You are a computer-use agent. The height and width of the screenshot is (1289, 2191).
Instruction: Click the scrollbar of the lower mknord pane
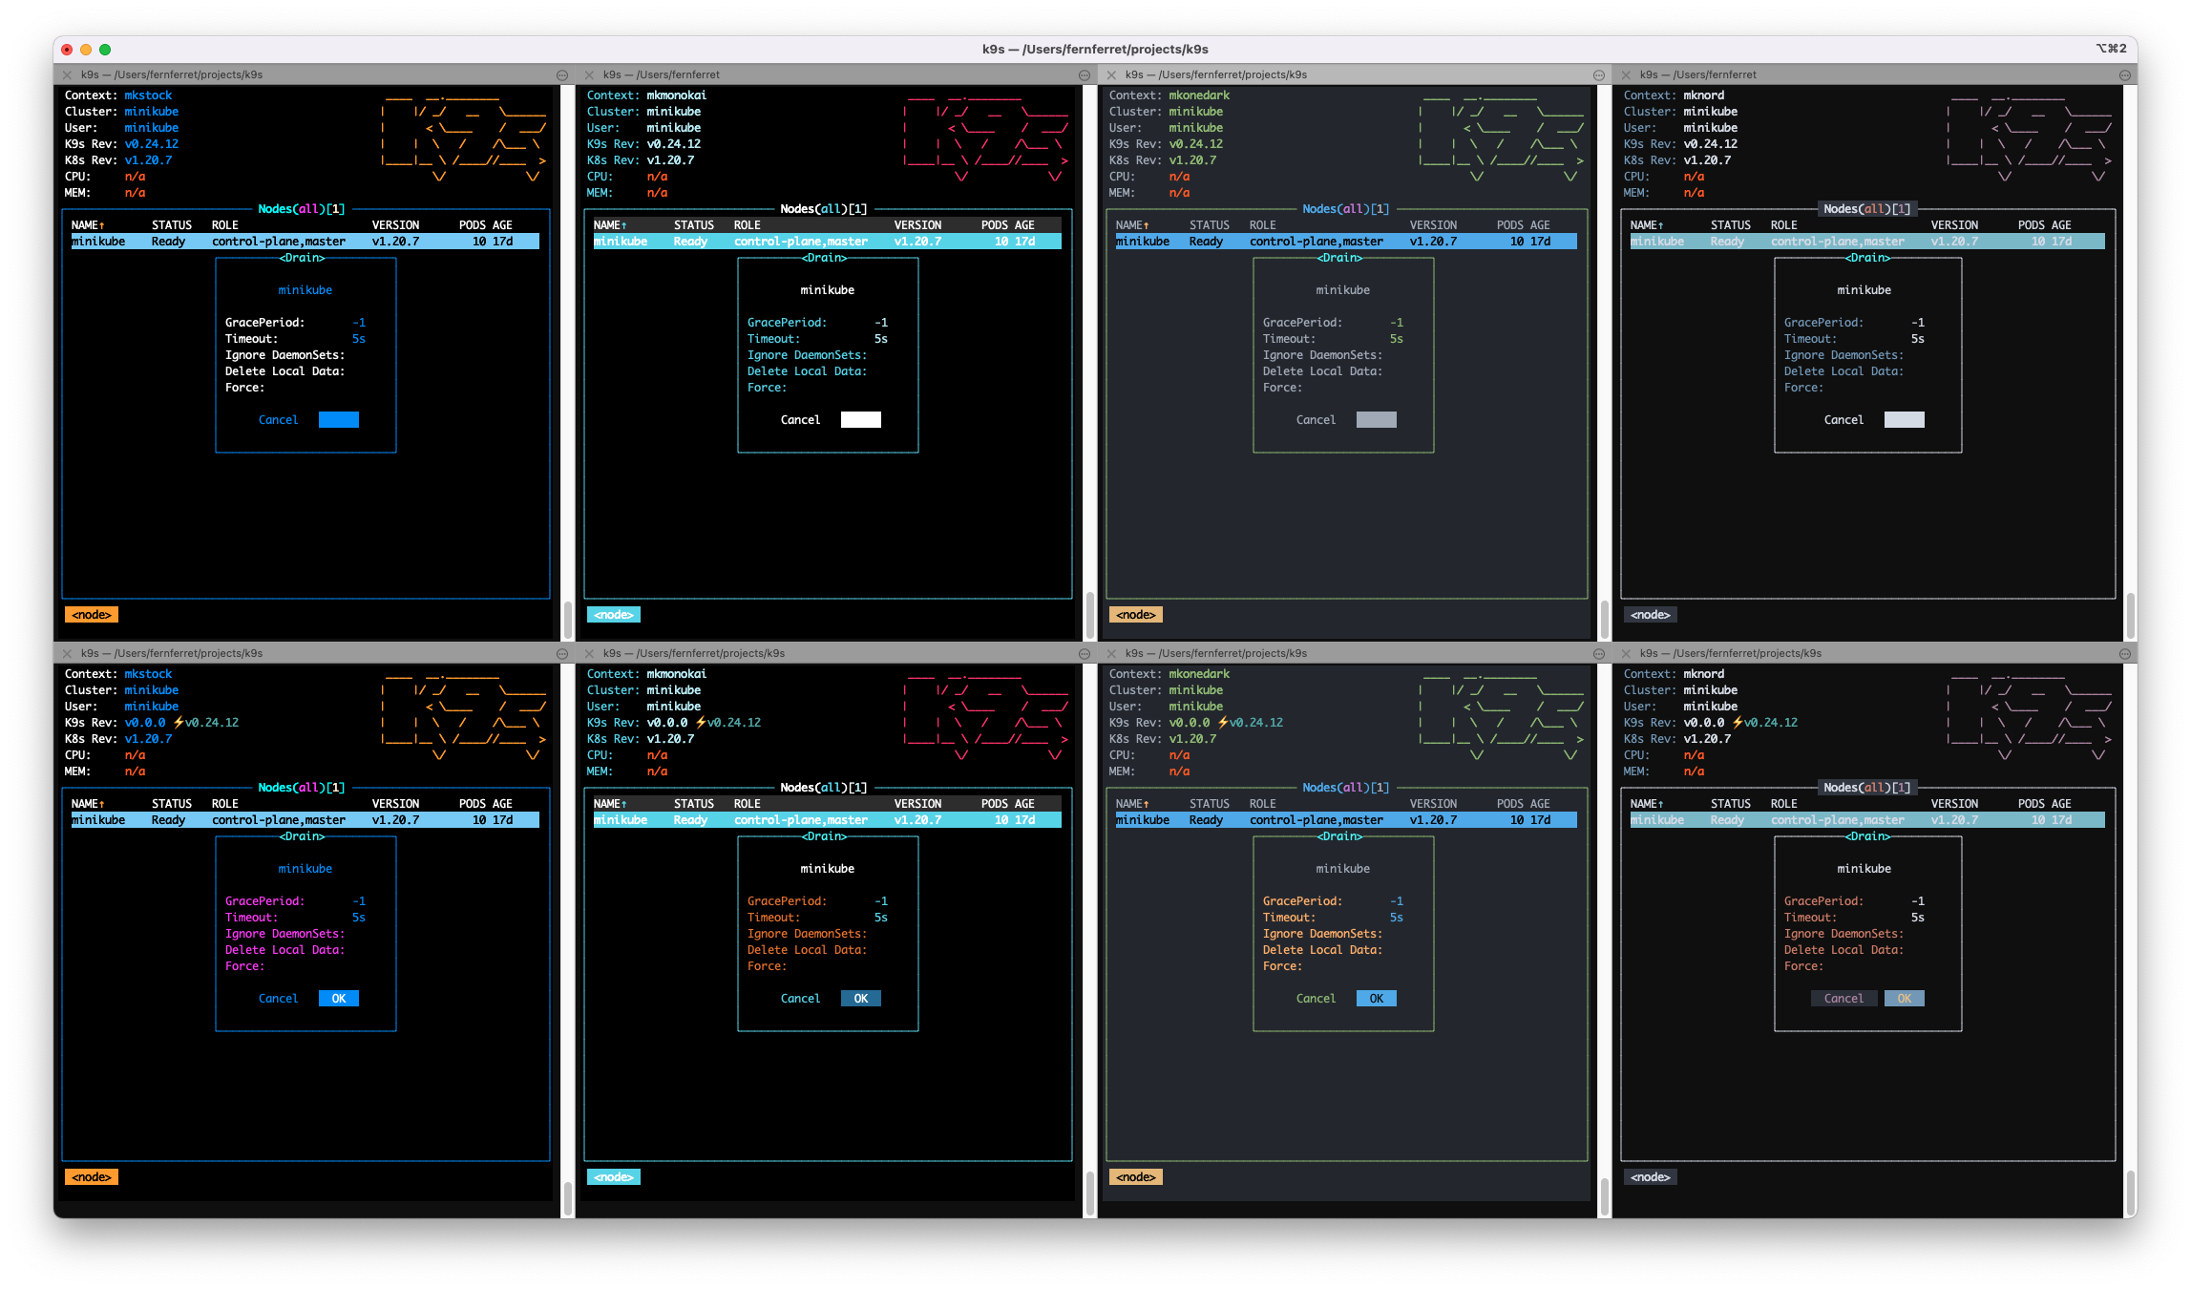[2131, 1194]
